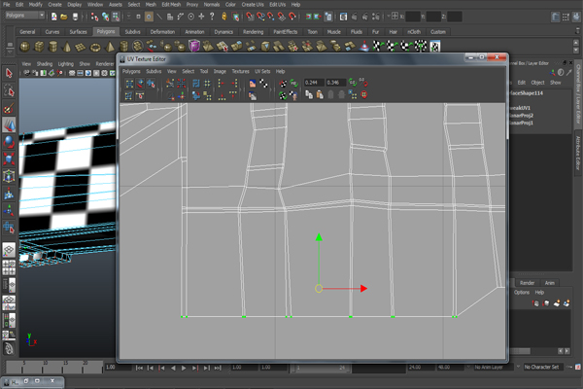Screen dimensions: 583x389
Task: Select the Move tool in toolbox
Action: click(x=9, y=124)
